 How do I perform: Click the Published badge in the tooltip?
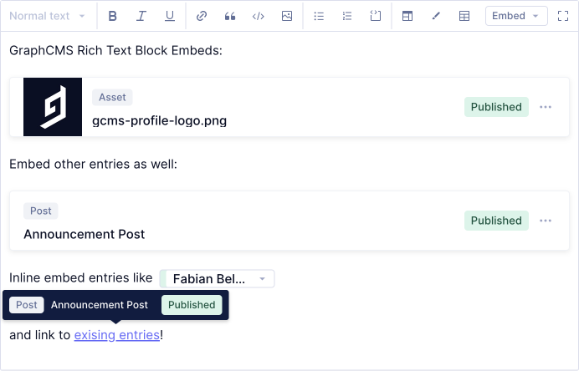(x=192, y=305)
